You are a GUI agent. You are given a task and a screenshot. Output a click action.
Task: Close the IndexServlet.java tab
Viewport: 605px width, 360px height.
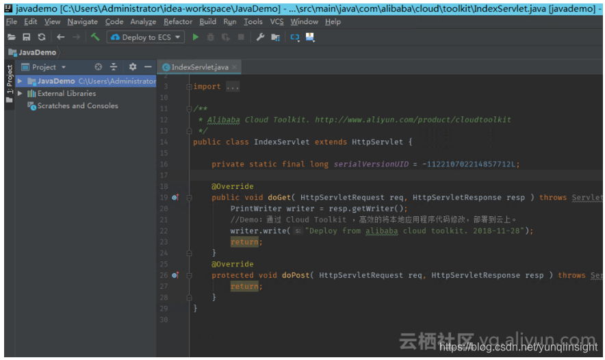pos(234,67)
